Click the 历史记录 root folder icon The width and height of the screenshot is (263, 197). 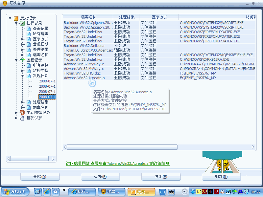pyautogui.click(x=16, y=18)
